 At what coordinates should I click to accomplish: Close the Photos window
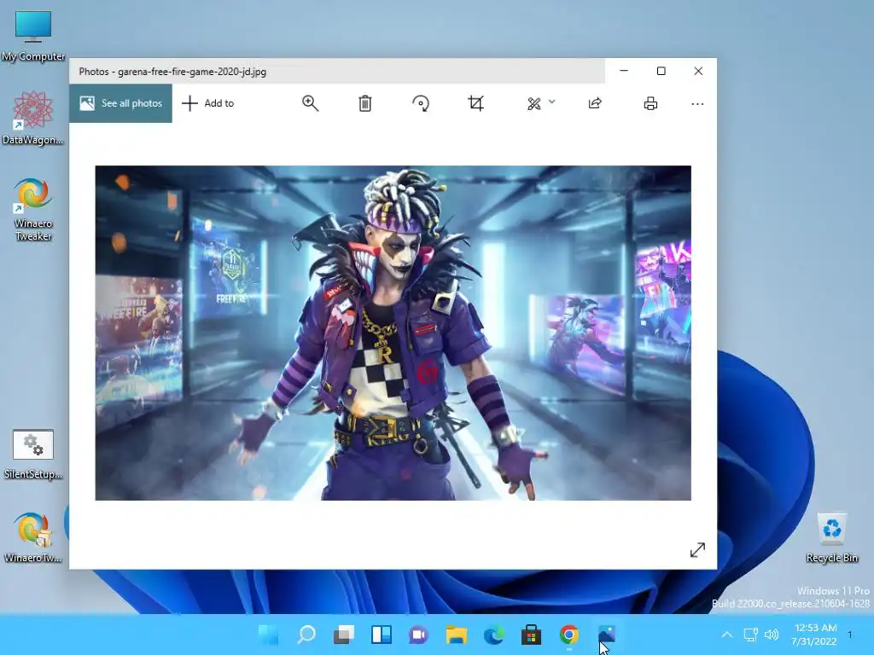pos(698,71)
